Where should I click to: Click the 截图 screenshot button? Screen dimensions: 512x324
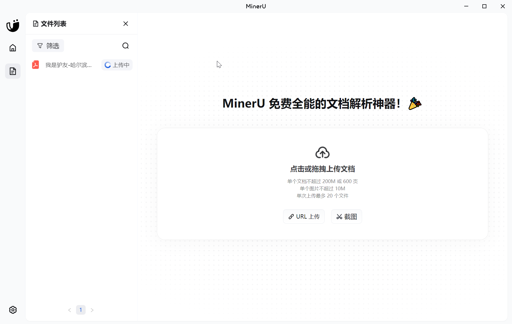click(347, 216)
